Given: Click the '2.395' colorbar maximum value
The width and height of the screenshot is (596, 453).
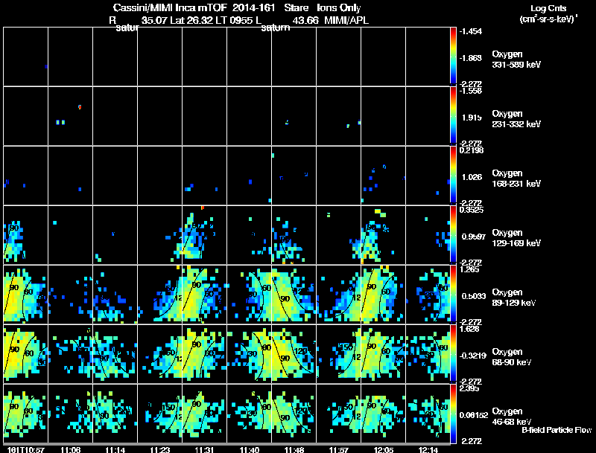Looking at the screenshot, I should click(469, 388).
